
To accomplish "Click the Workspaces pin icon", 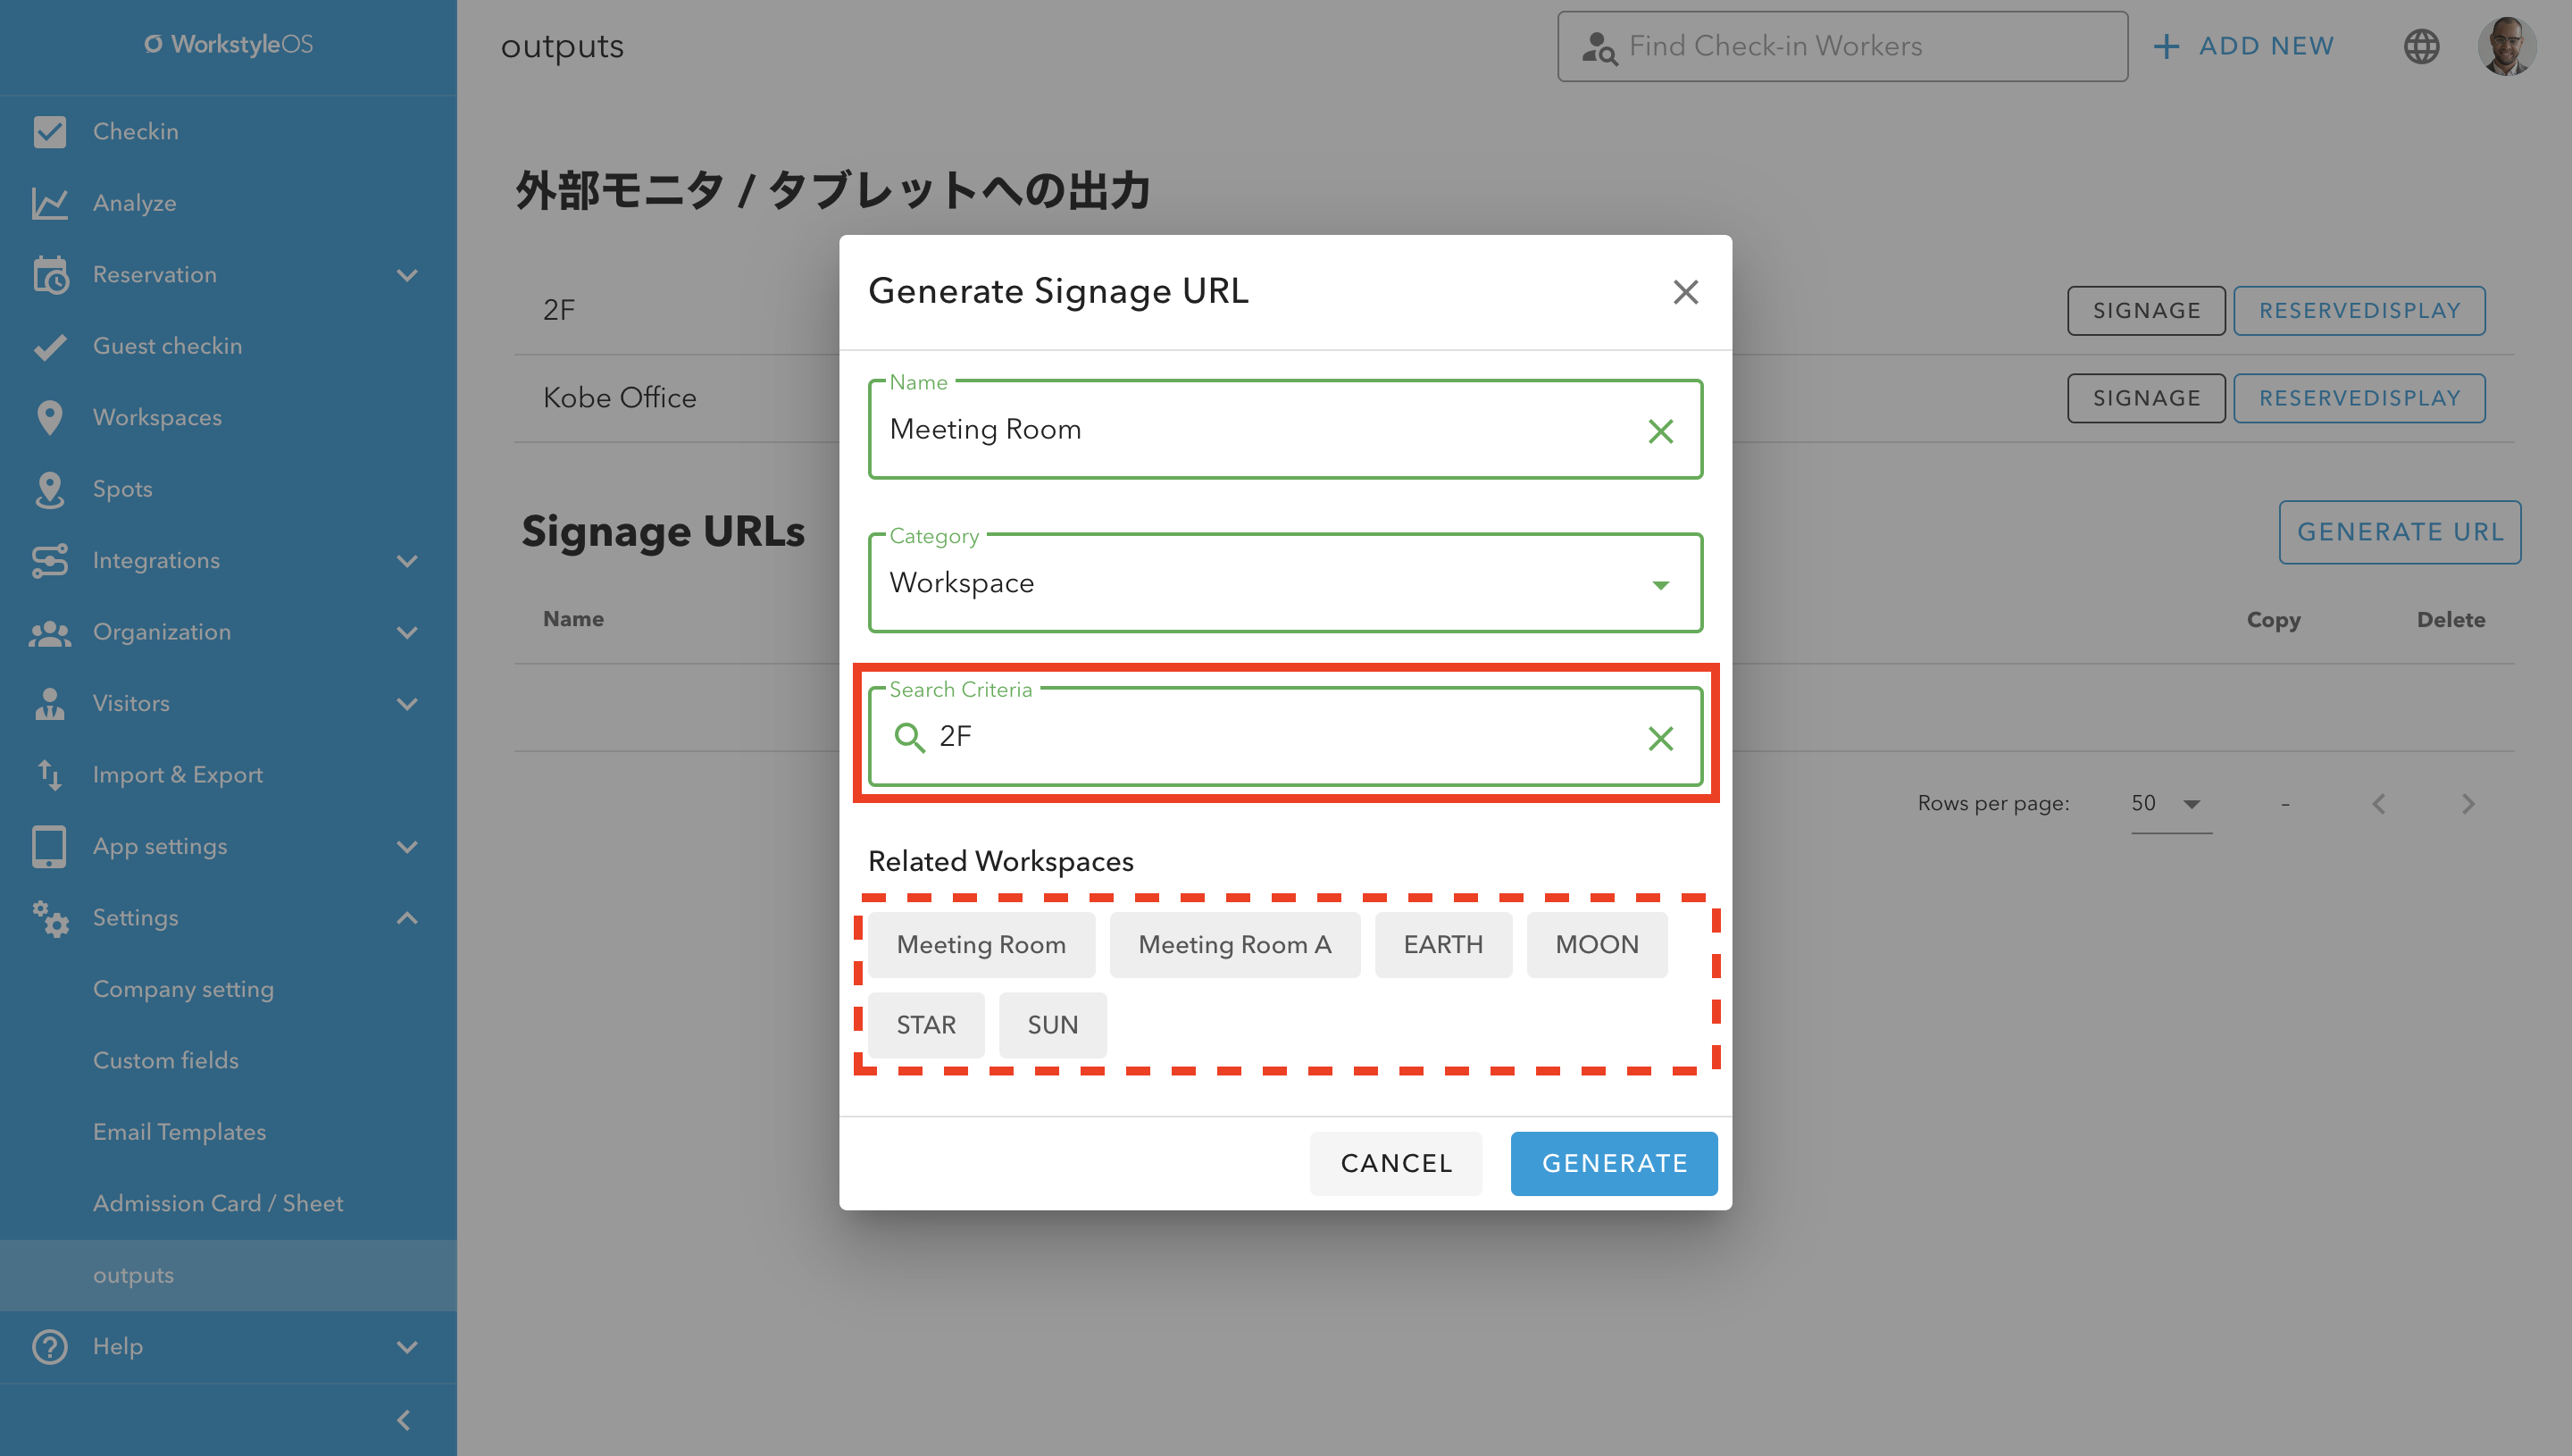I will [x=49, y=417].
